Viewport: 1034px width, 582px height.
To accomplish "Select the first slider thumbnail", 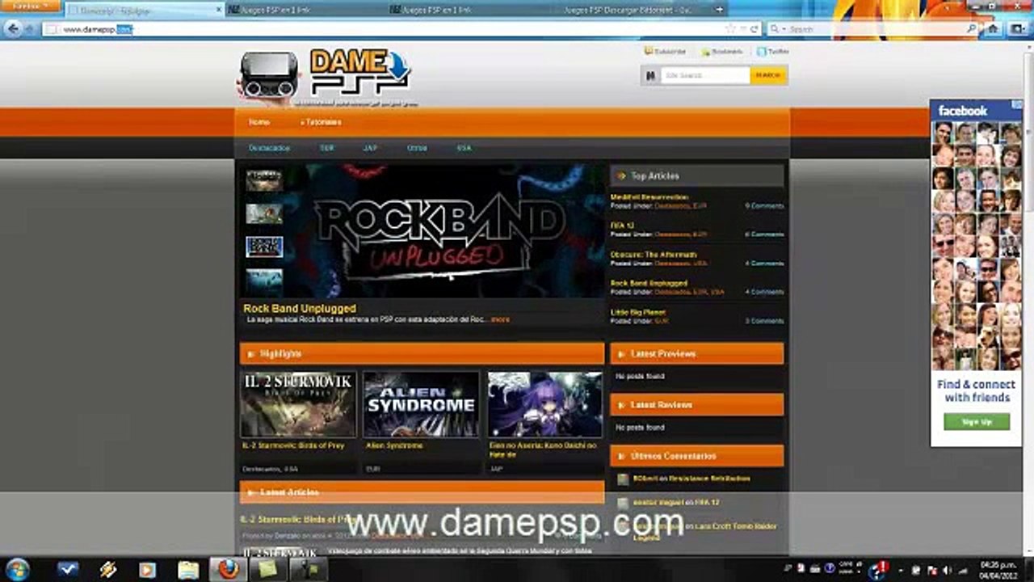I will pyautogui.click(x=264, y=180).
